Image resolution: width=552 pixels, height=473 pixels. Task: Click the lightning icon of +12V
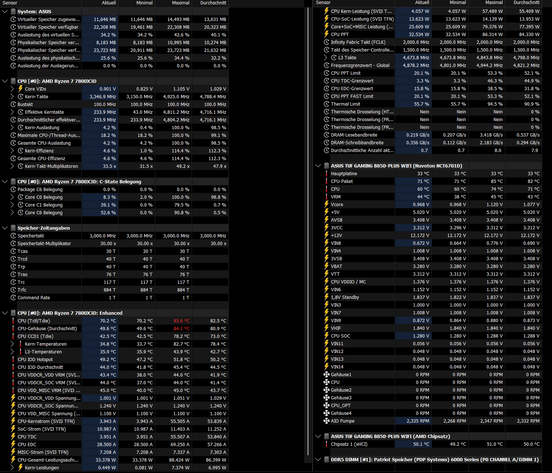tap(327, 235)
